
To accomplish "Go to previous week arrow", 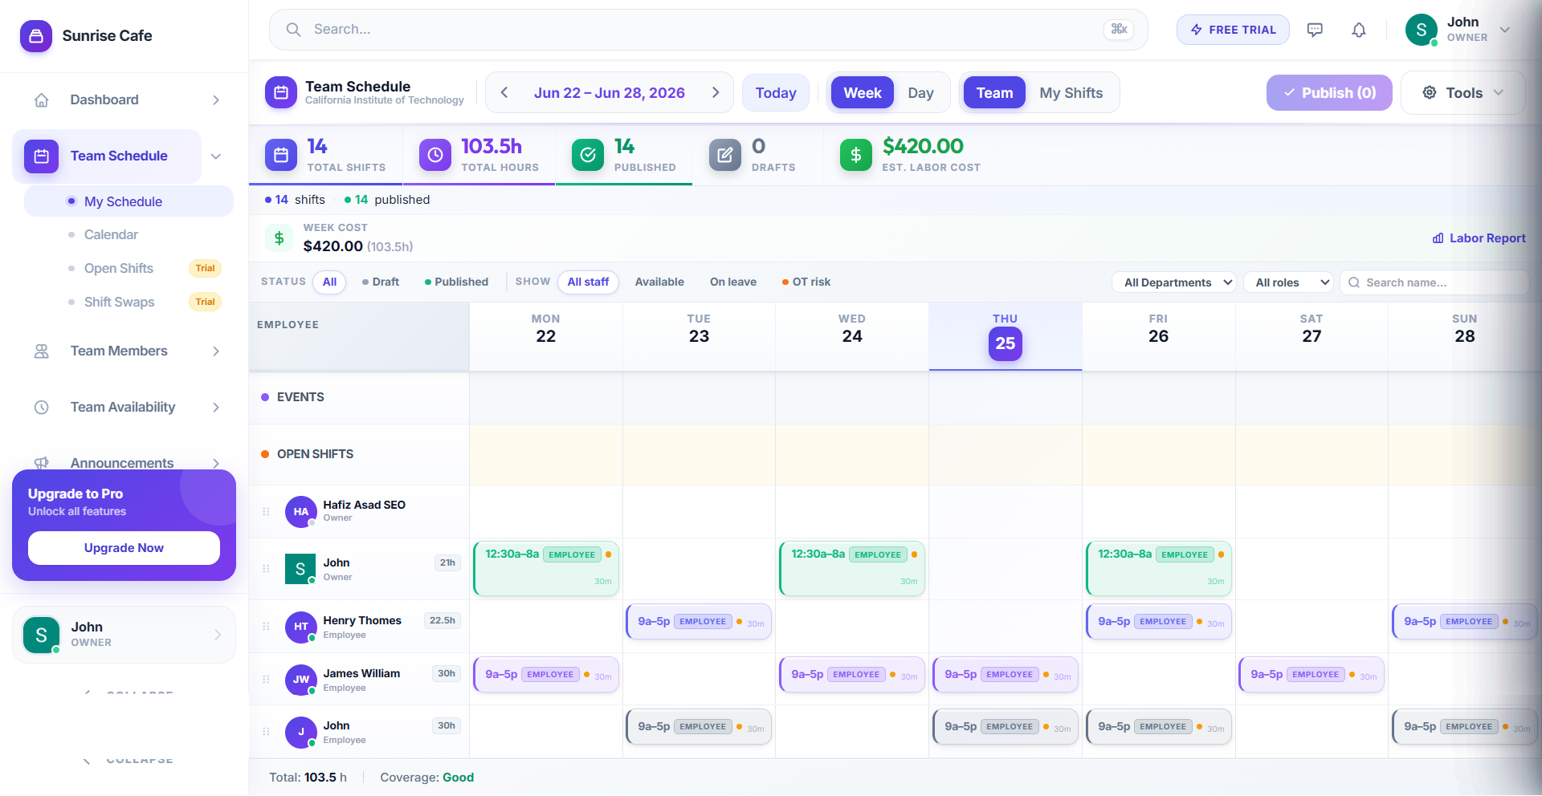I will [x=504, y=93].
